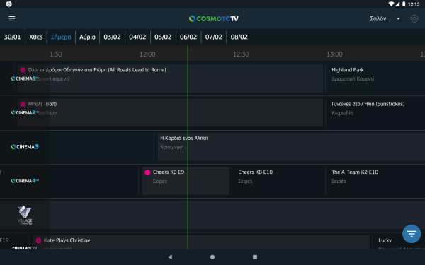
Task: Open the Cheers K8 E10 episode
Action: [x=278, y=181]
